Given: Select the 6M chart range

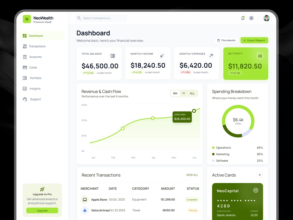Looking at the screenshot, I should point(175,93).
